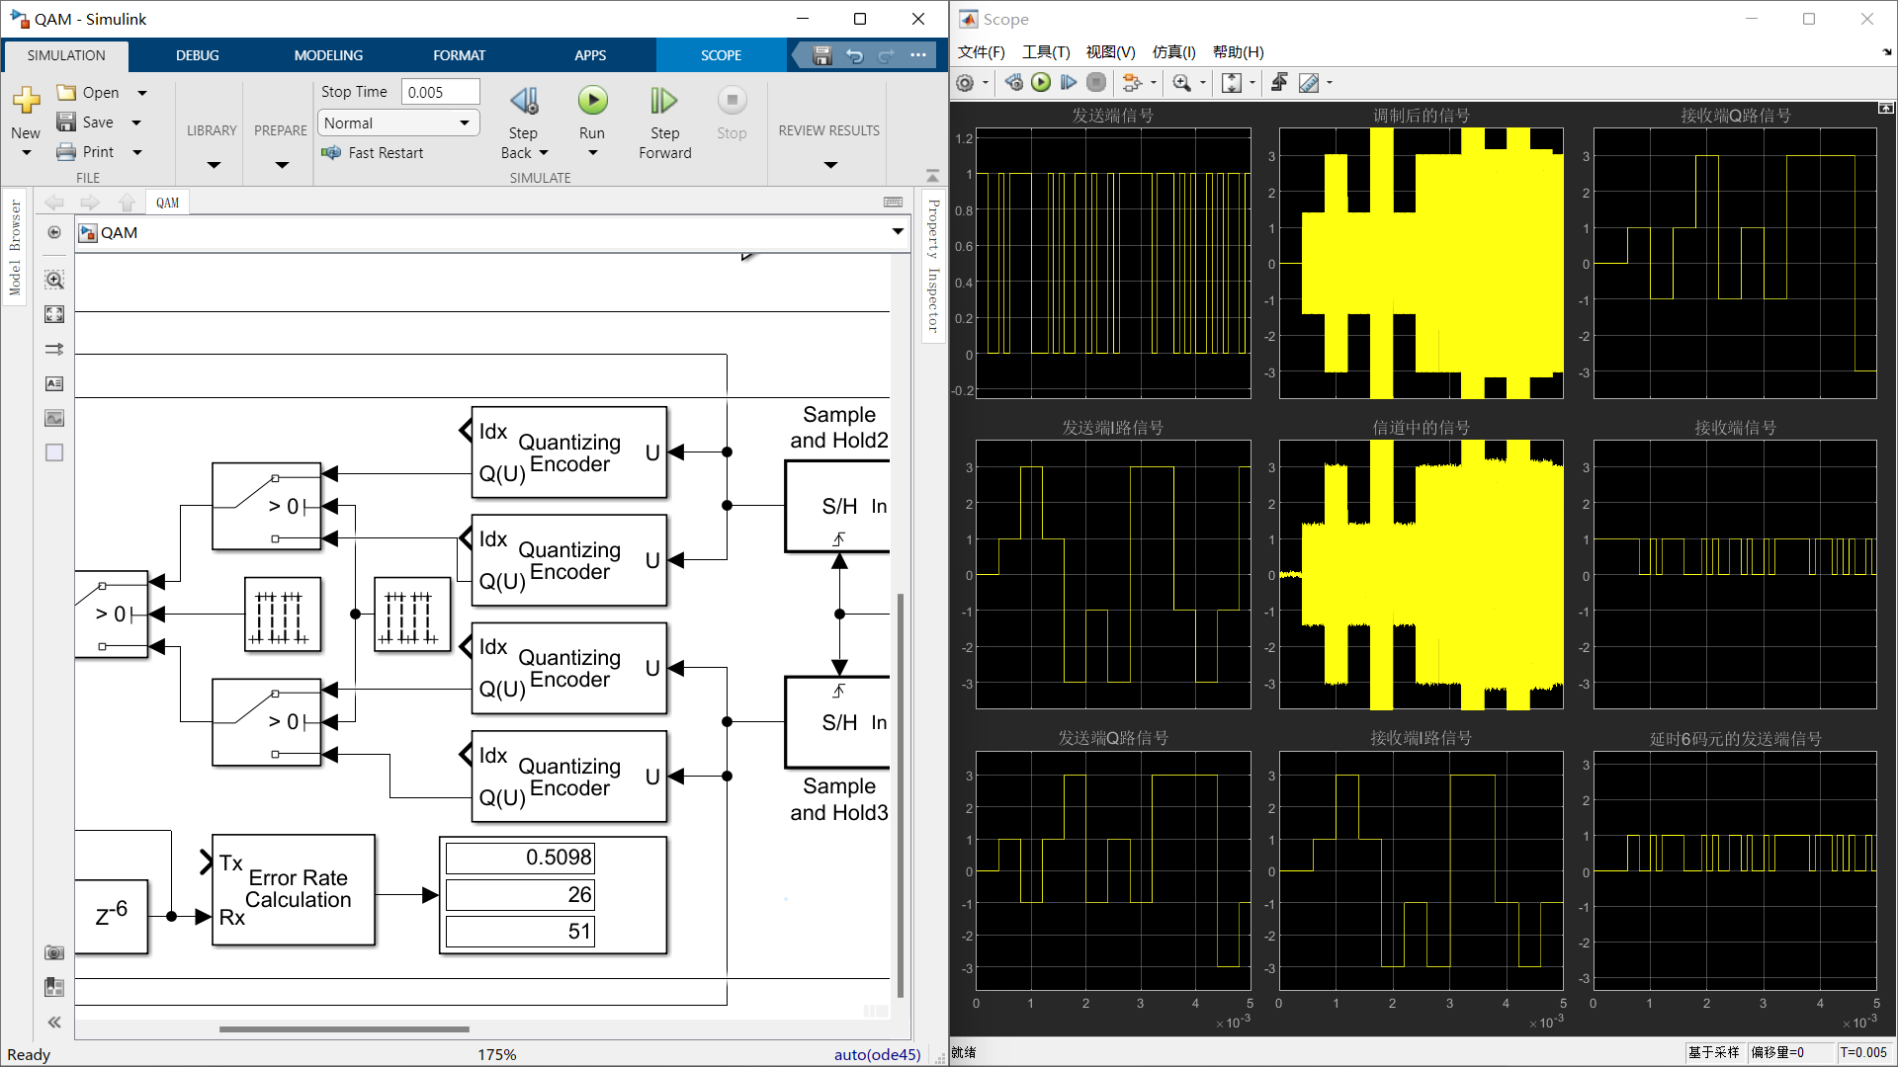The height and width of the screenshot is (1067, 1898).
Task: Open Scope configuration gear icon
Action: pos(966,83)
